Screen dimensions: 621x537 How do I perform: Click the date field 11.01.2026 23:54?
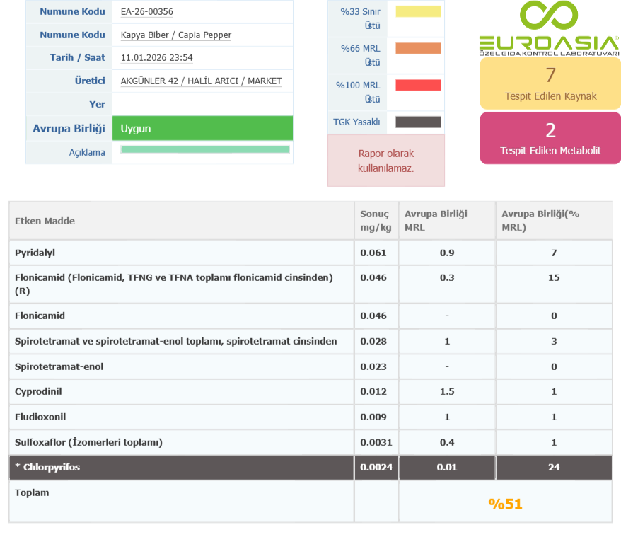point(157,58)
